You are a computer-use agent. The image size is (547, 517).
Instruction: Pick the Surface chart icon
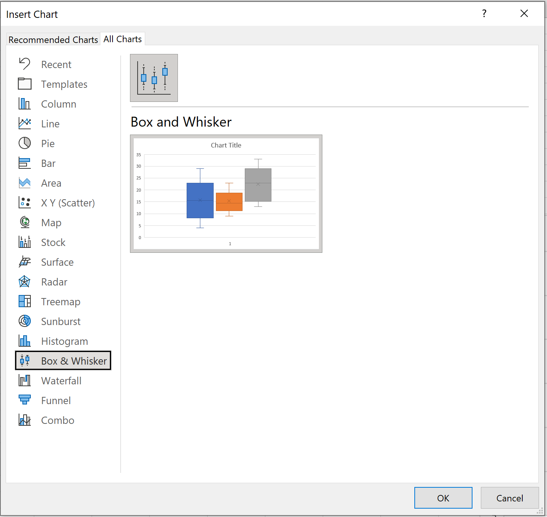coord(25,262)
